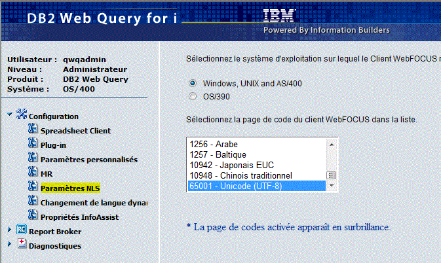This screenshot has width=441, height=263.
Task: Open Propriétés InfoAssist item
Action: [79, 217]
